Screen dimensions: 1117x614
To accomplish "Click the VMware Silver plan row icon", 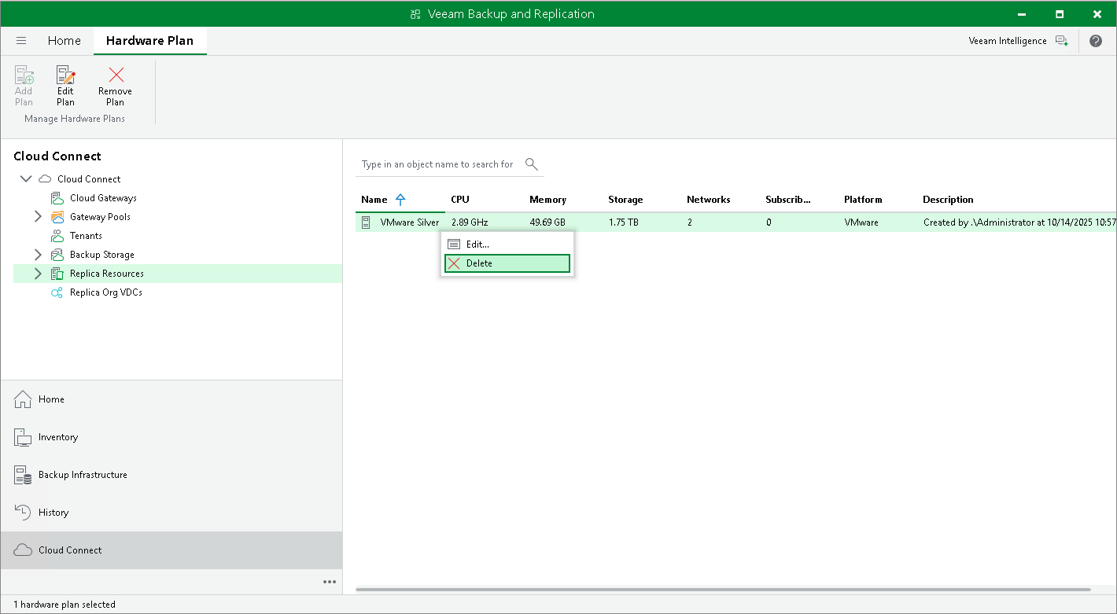I will [366, 222].
